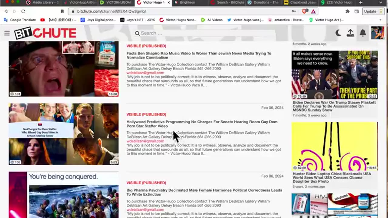
Task: Open the All Videos bookmark
Action: [212, 20]
